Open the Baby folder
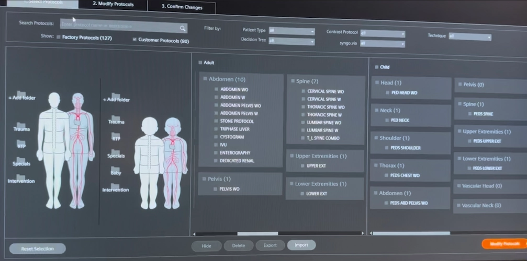The height and width of the screenshot is (261, 527). pos(116,171)
